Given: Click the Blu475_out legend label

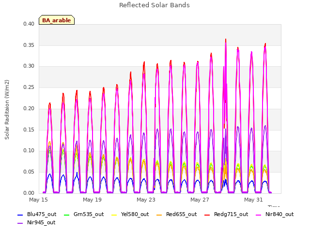Looking at the screenshot, I should click(42, 214).
